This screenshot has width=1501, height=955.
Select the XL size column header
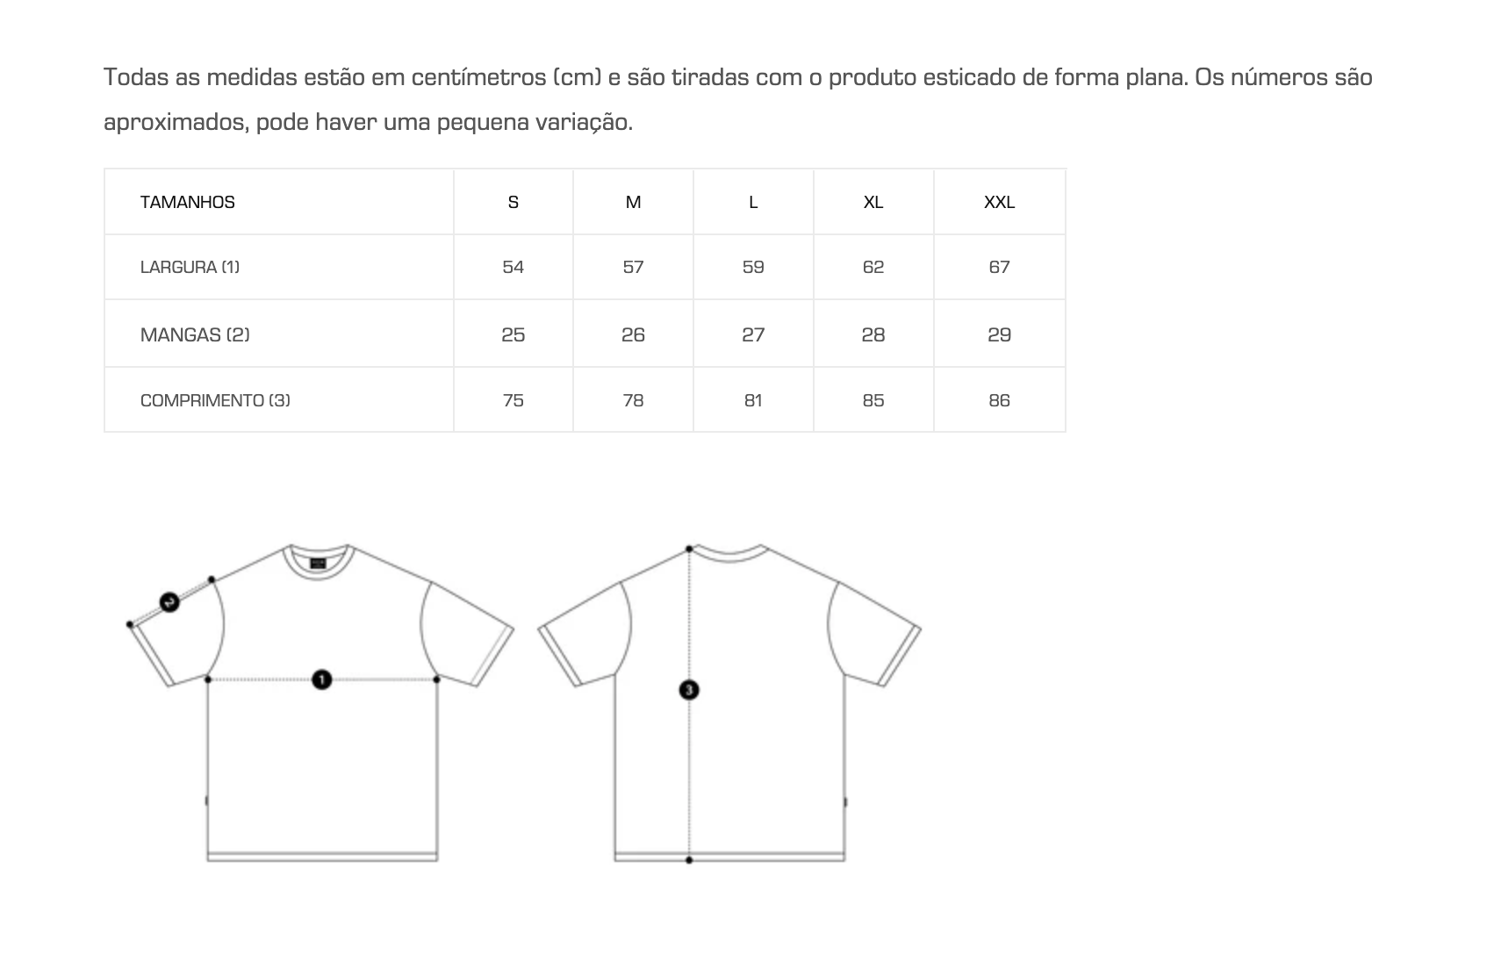[873, 202]
